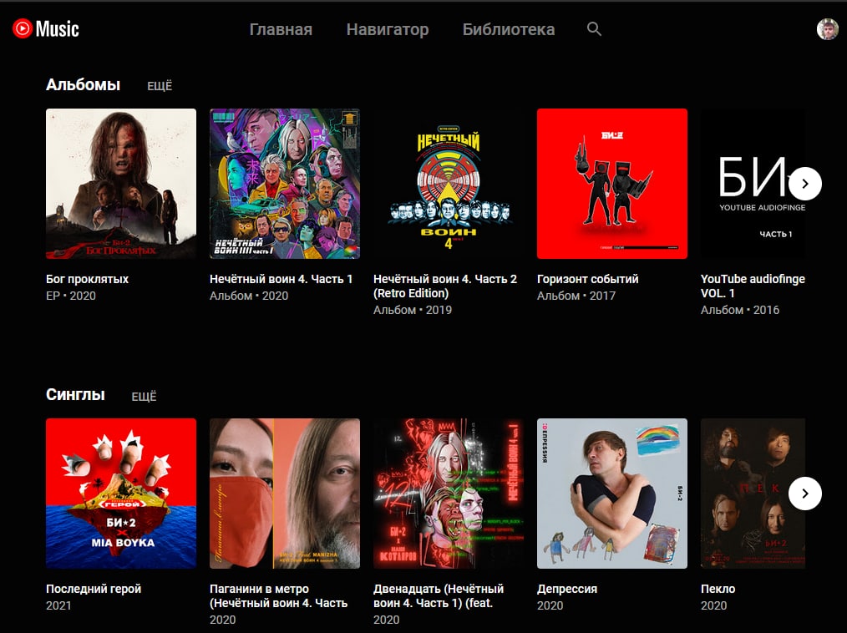Open the Нечётный воин 4. Часть 1 cover
This screenshot has width=847, height=633.
[x=285, y=184]
